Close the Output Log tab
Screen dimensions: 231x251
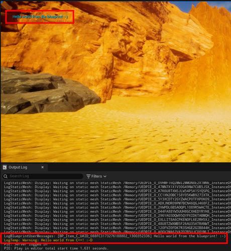pyautogui.click(x=43, y=167)
